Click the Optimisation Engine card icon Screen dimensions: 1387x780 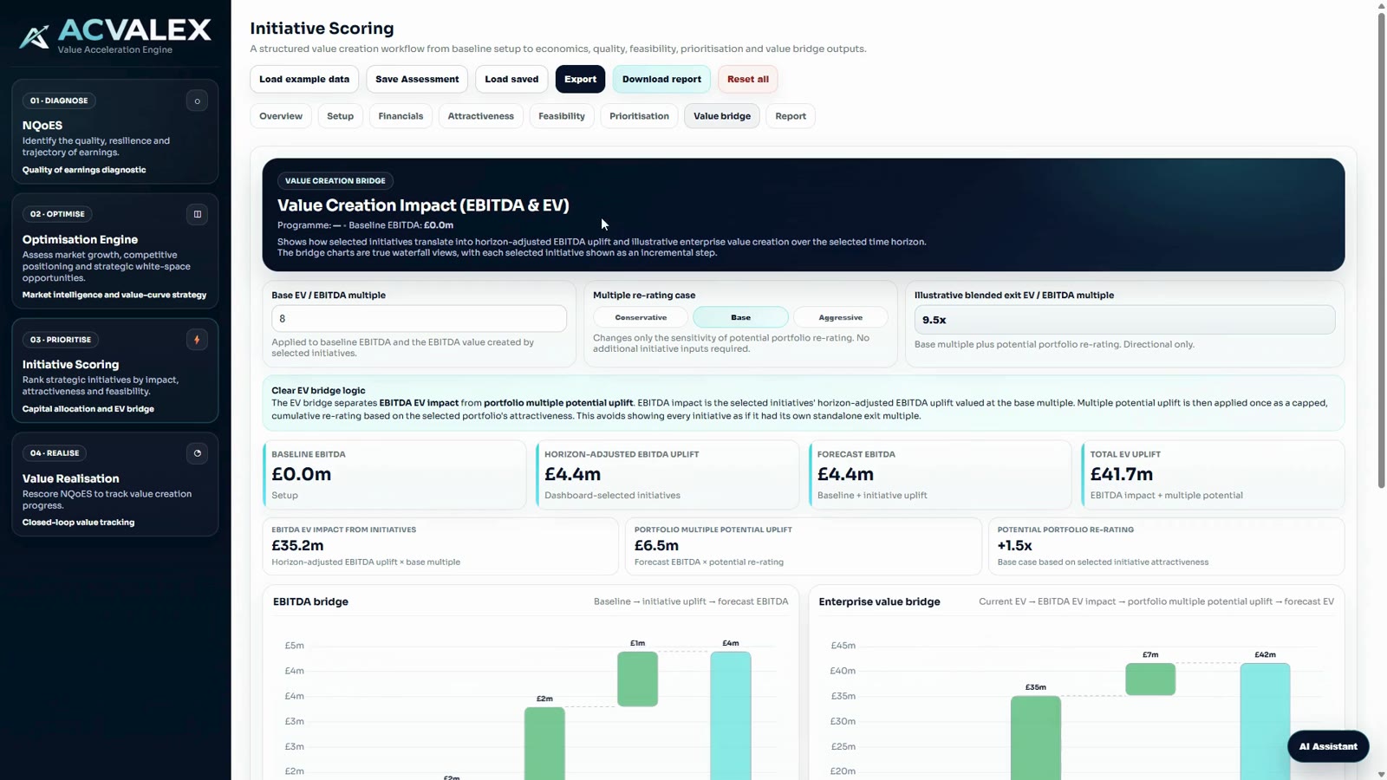[x=197, y=214]
